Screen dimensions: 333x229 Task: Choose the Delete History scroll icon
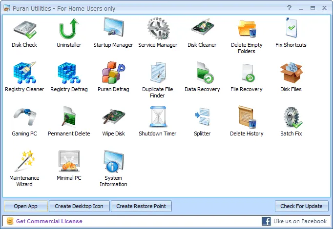247,117
